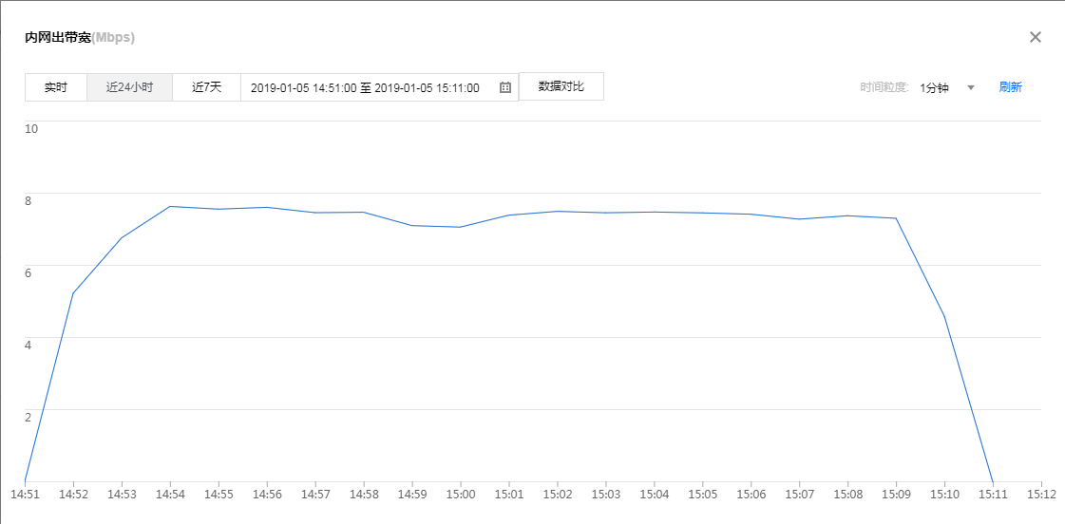Switch to the 近7天 tab
The width and height of the screenshot is (1065, 524).
coord(206,87)
